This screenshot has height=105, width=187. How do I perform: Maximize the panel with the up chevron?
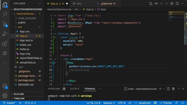(x=179, y=89)
